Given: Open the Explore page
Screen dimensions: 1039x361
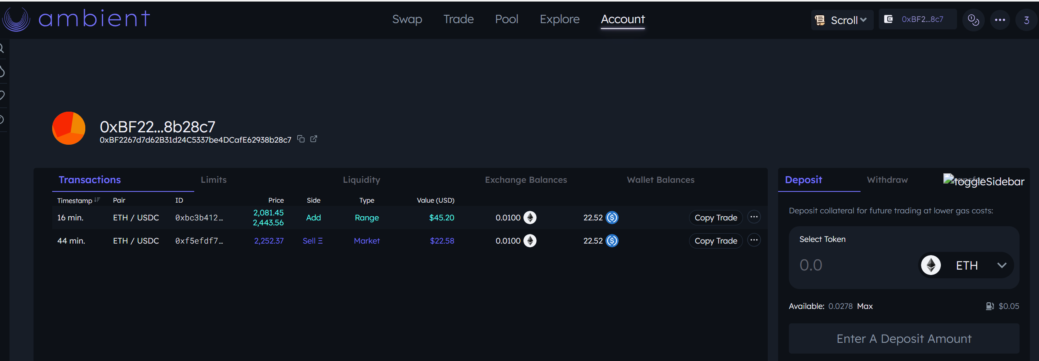Looking at the screenshot, I should click(559, 19).
